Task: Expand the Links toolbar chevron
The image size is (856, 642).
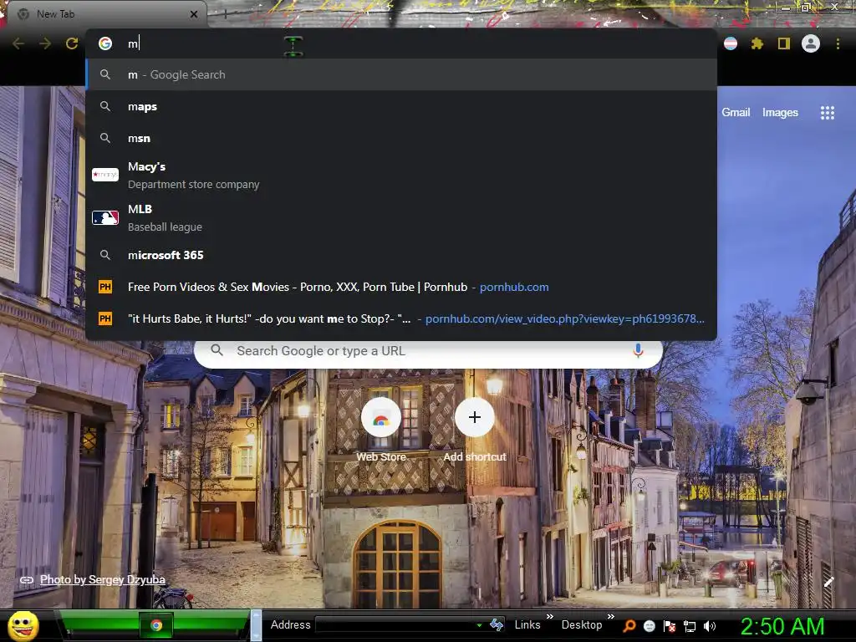Action: coord(550,616)
